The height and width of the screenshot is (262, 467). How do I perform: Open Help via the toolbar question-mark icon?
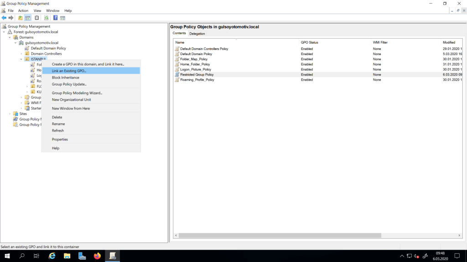pos(55,18)
